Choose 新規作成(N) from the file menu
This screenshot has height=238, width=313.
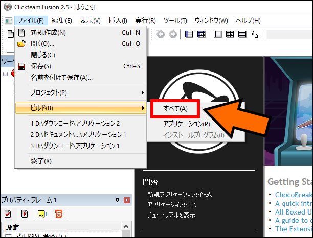(x=81, y=33)
